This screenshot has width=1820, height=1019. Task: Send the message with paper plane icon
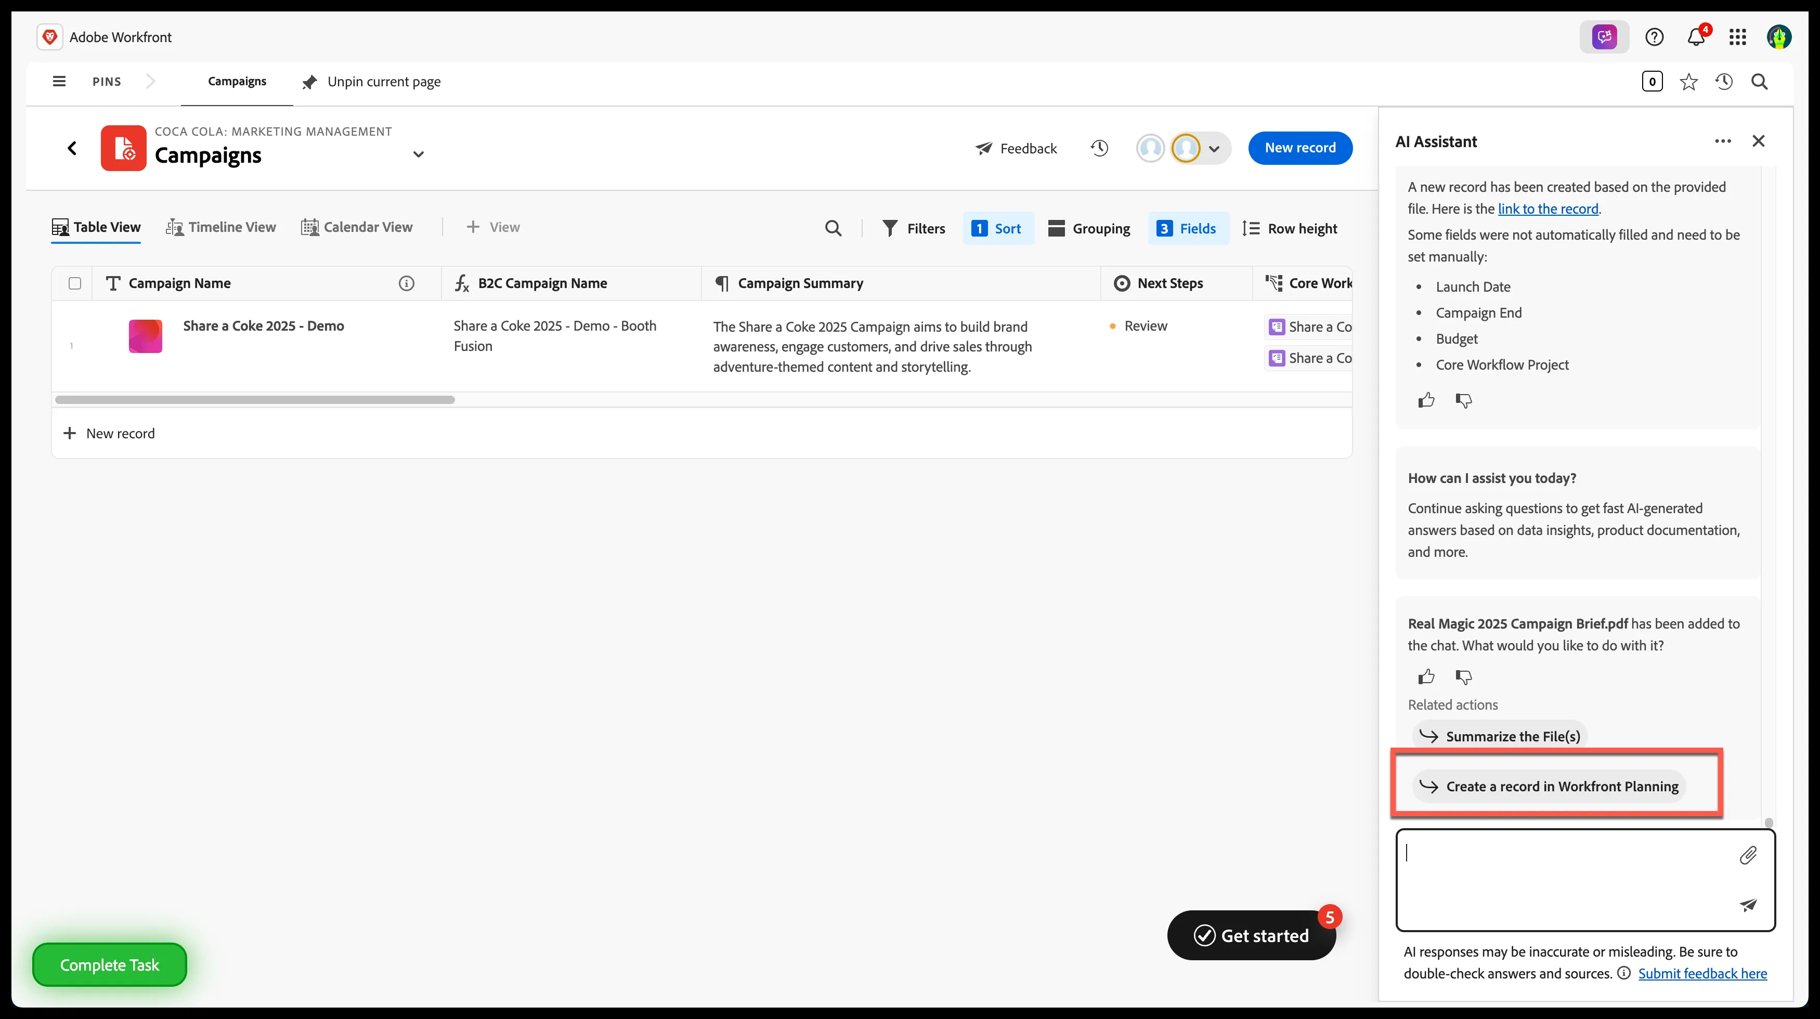point(1748,905)
